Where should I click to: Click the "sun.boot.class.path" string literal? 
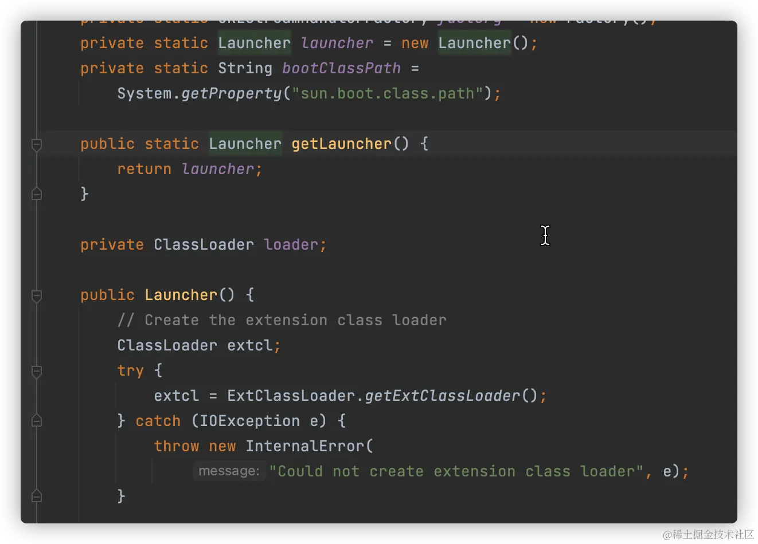point(388,93)
